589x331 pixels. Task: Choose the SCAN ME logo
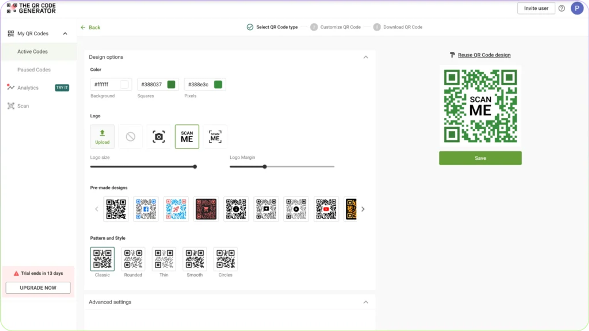(187, 137)
